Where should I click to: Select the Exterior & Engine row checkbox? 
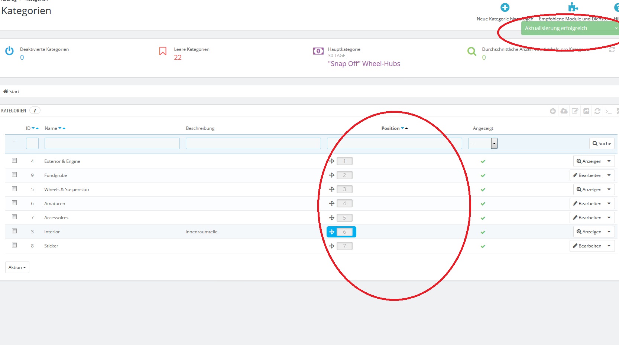coord(14,161)
